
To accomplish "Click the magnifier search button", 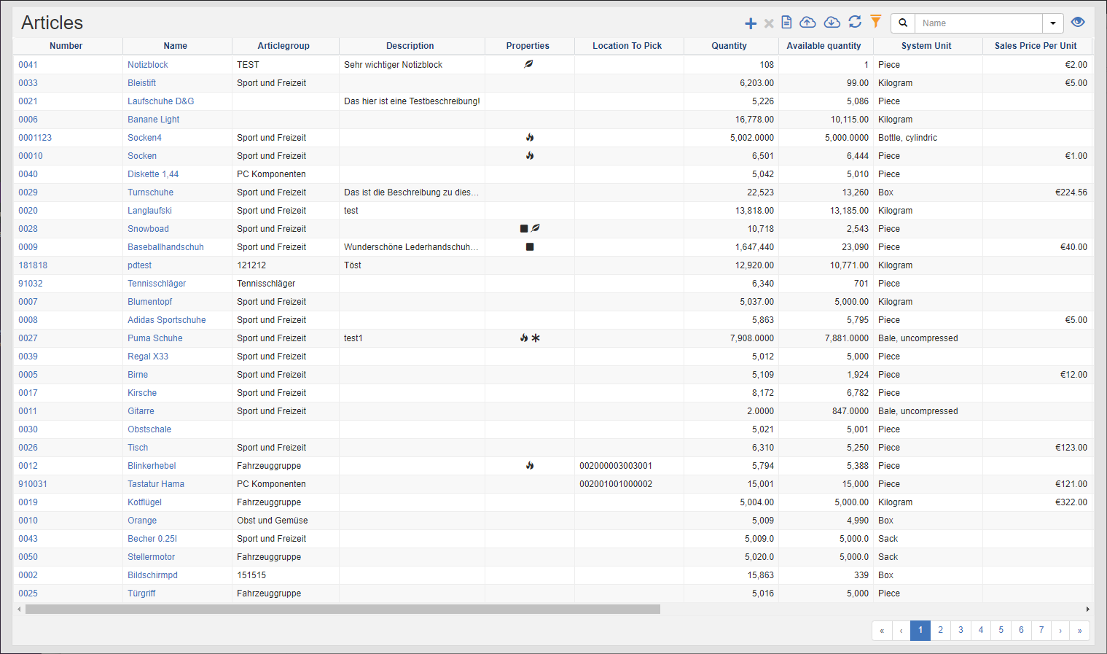I will click(x=903, y=23).
